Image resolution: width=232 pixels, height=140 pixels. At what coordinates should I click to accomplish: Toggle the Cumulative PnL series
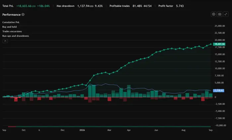(x=11, y=22)
